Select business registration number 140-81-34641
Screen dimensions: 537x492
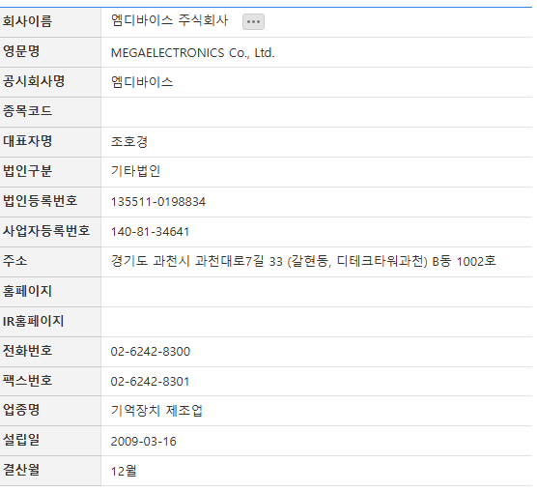(150, 232)
